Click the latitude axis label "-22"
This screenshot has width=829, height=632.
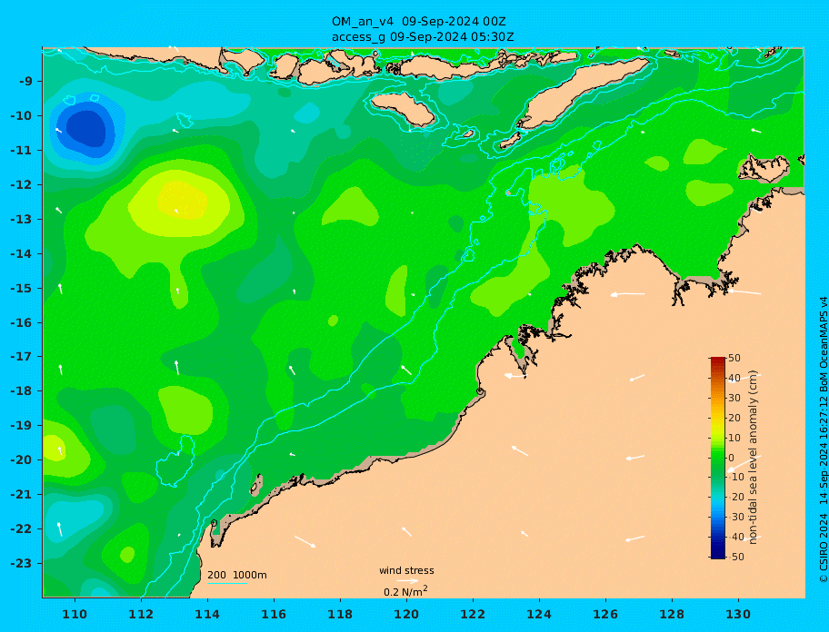tap(21, 529)
